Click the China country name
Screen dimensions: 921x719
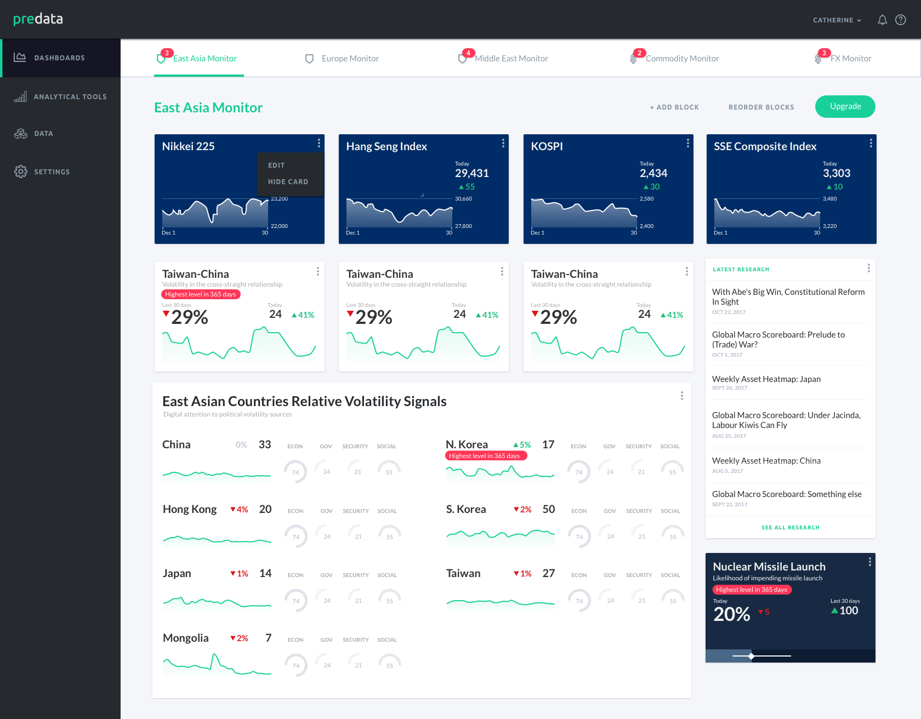tap(176, 444)
